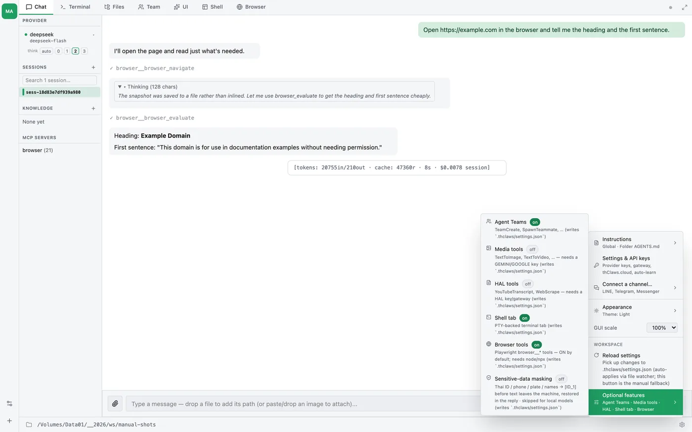Select the Optional features menu entry
The width and height of the screenshot is (692, 432).
click(x=636, y=402)
